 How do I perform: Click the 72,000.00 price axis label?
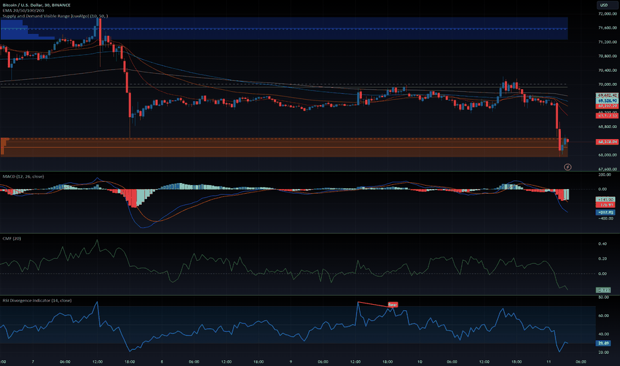pyautogui.click(x=608, y=13)
